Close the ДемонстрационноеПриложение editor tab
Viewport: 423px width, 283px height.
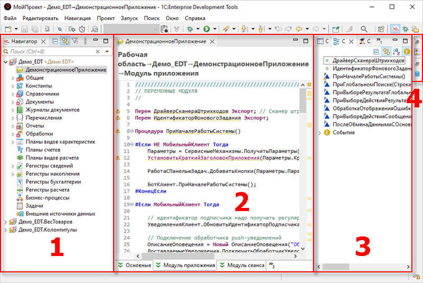212,41
